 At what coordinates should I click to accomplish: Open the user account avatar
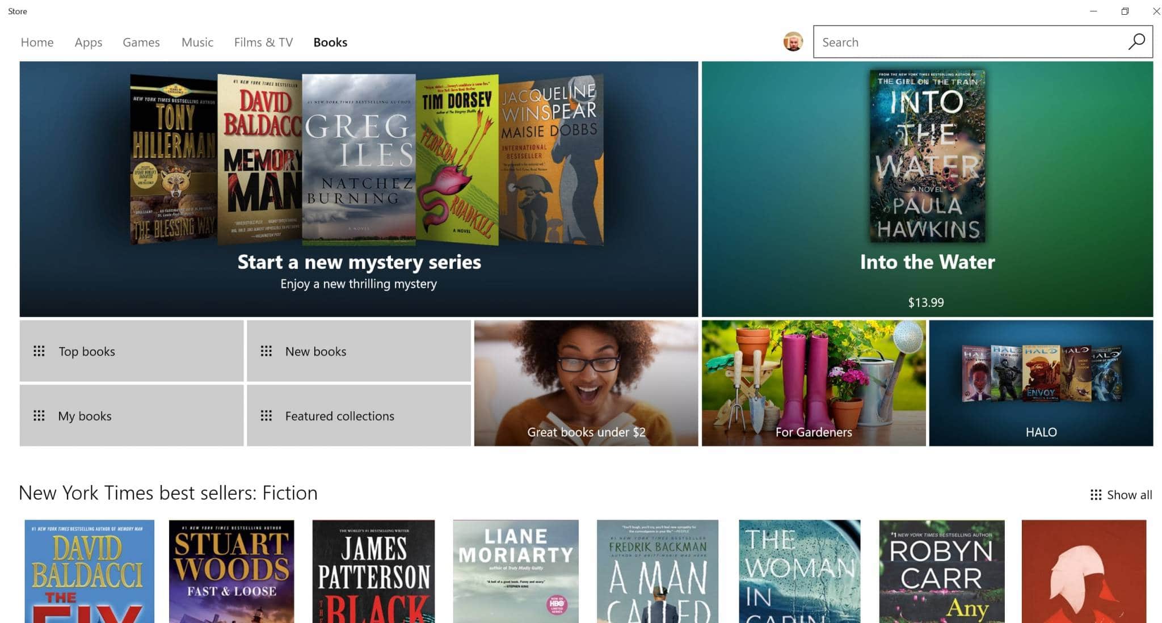point(793,41)
